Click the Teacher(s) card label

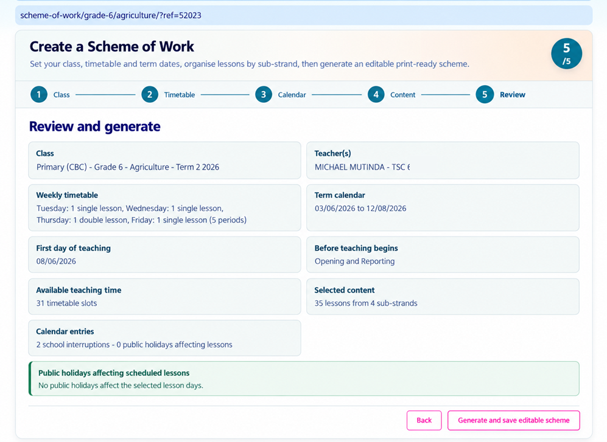pyautogui.click(x=332, y=154)
